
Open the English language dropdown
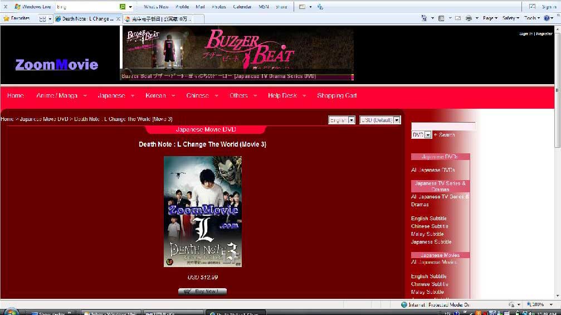pyautogui.click(x=342, y=120)
